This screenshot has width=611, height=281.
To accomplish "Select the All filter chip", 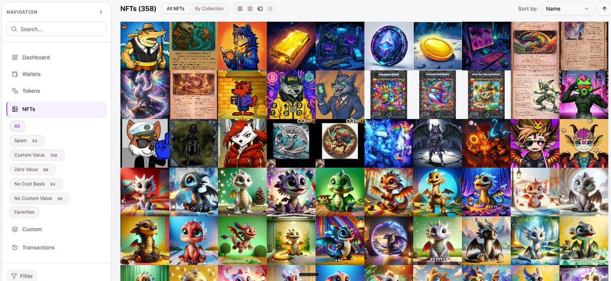I will tap(17, 126).
